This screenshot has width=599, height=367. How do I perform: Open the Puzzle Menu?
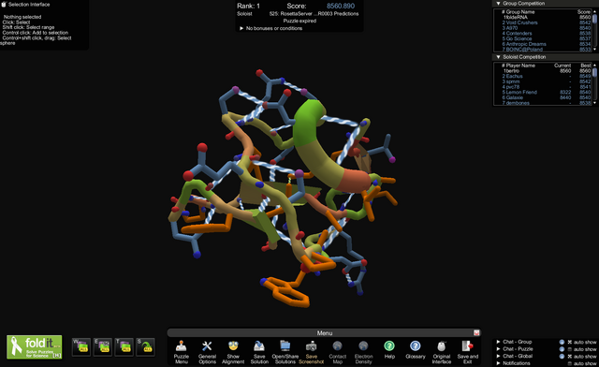pos(181,352)
